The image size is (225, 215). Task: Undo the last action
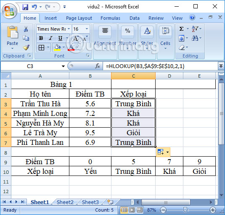(x=34, y=7)
